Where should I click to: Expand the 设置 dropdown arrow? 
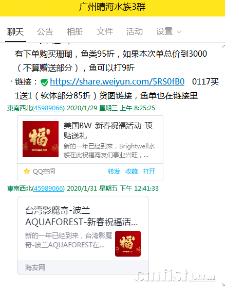179,31
